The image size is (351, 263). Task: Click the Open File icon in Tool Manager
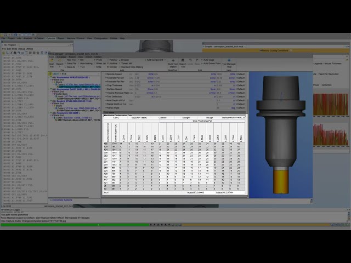coord(52,60)
